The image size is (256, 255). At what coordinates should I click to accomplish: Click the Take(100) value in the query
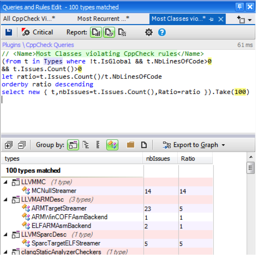(x=240, y=92)
